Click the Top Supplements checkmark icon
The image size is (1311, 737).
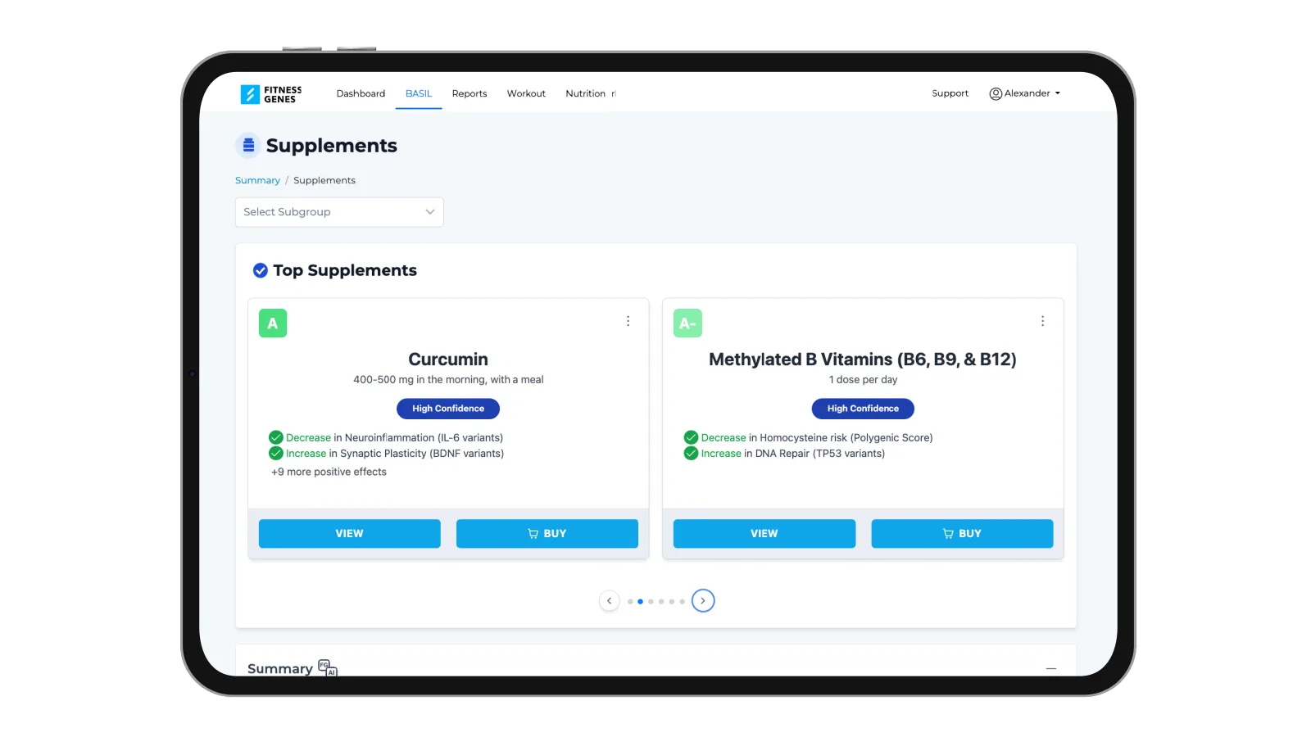[261, 270]
